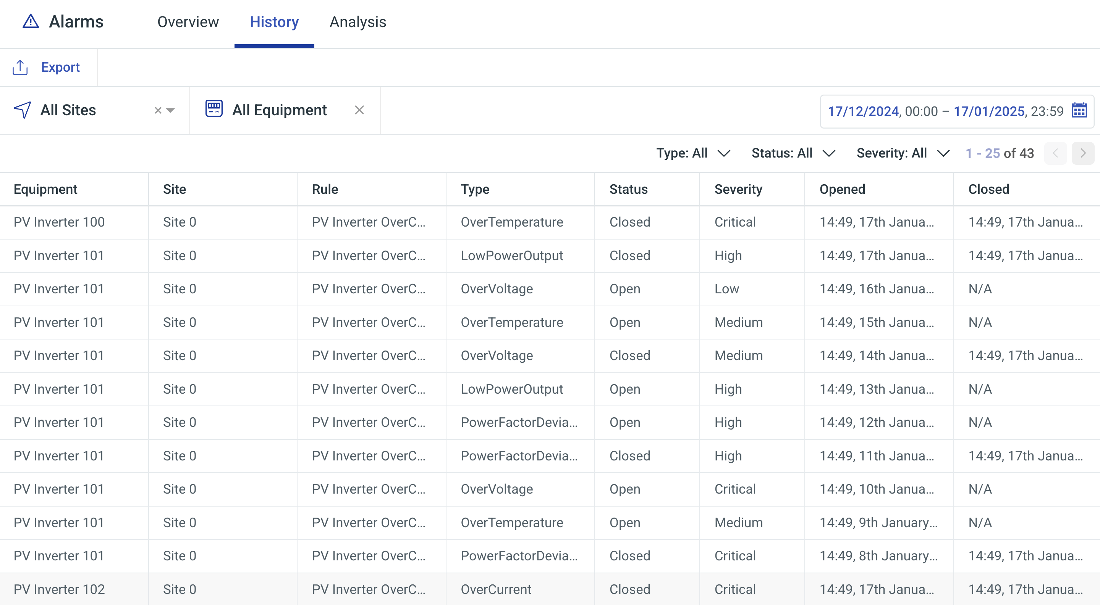Screen dimensions: 1100x605
Task: Click the opened cell dated 9th January
Action: [878, 522]
